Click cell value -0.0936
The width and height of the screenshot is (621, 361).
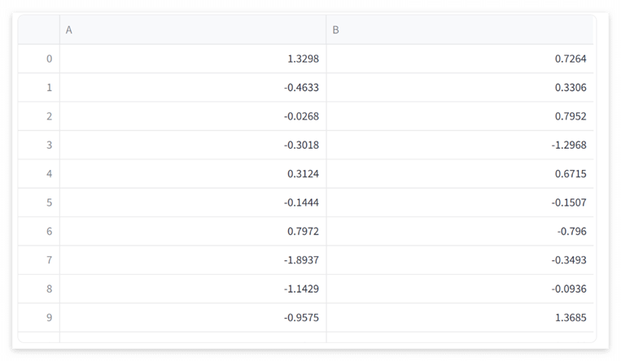pos(569,289)
